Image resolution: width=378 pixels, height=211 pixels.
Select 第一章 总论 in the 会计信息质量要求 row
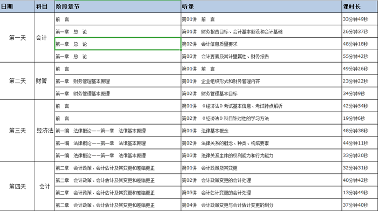118,44
